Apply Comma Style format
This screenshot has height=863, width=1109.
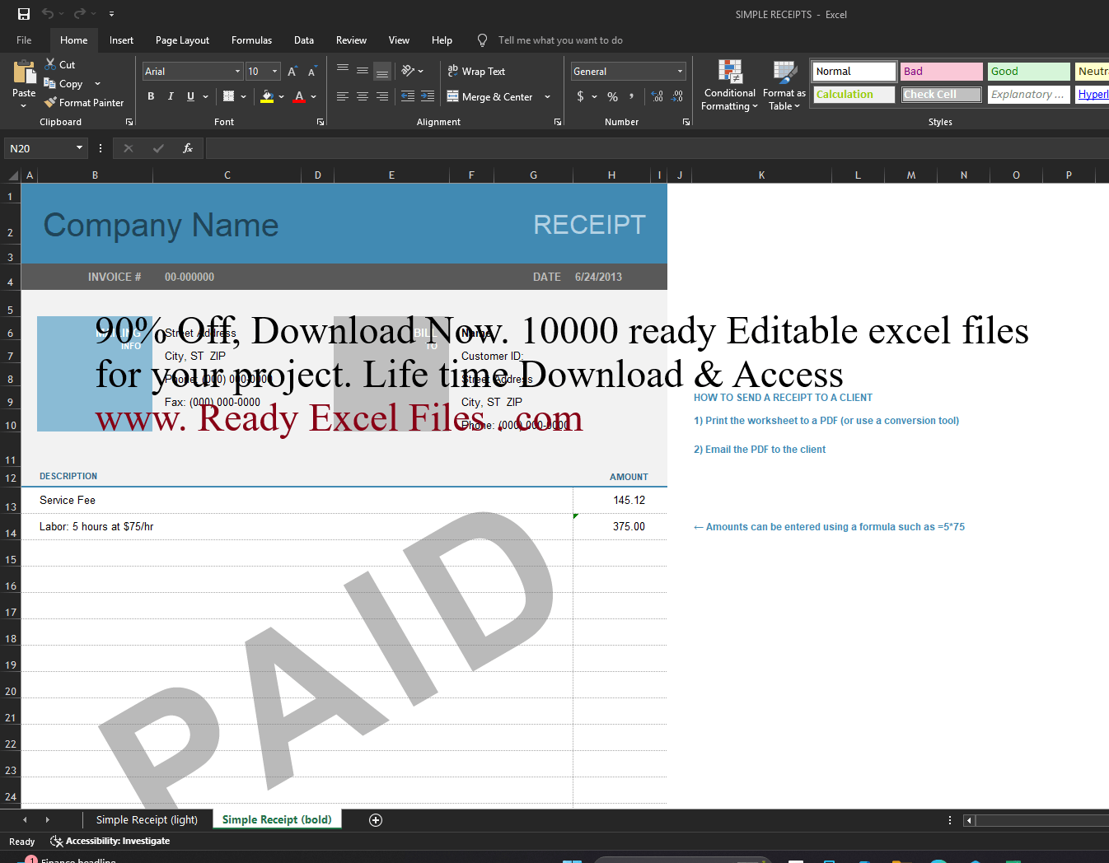point(632,96)
